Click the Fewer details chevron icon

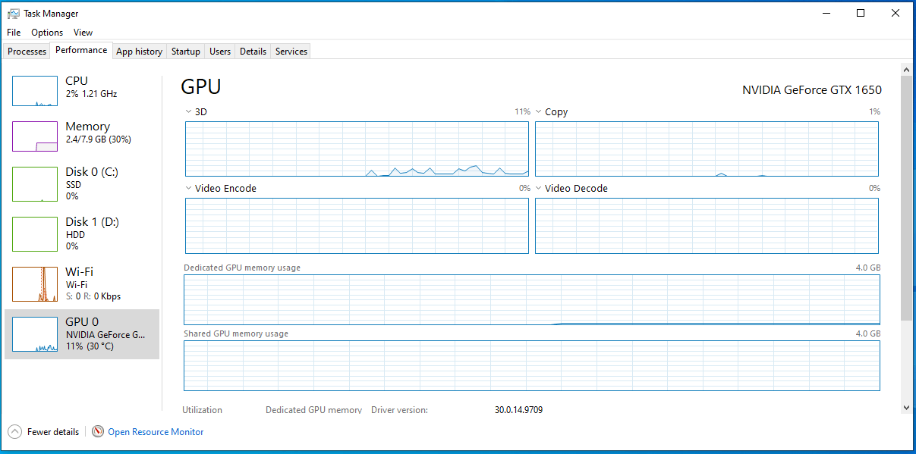(14, 432)
